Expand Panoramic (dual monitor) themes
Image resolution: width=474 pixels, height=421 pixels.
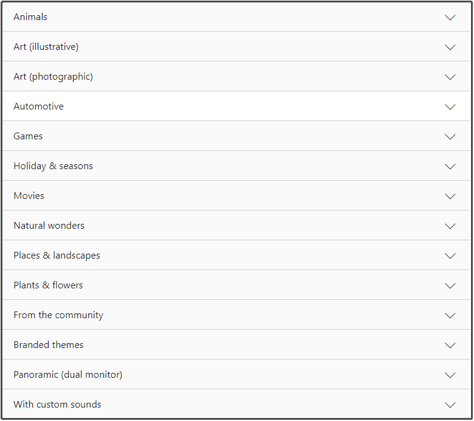[236, 374]
